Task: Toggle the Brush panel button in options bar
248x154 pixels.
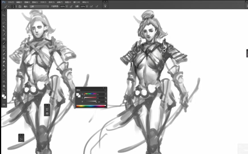Action: 20,7
